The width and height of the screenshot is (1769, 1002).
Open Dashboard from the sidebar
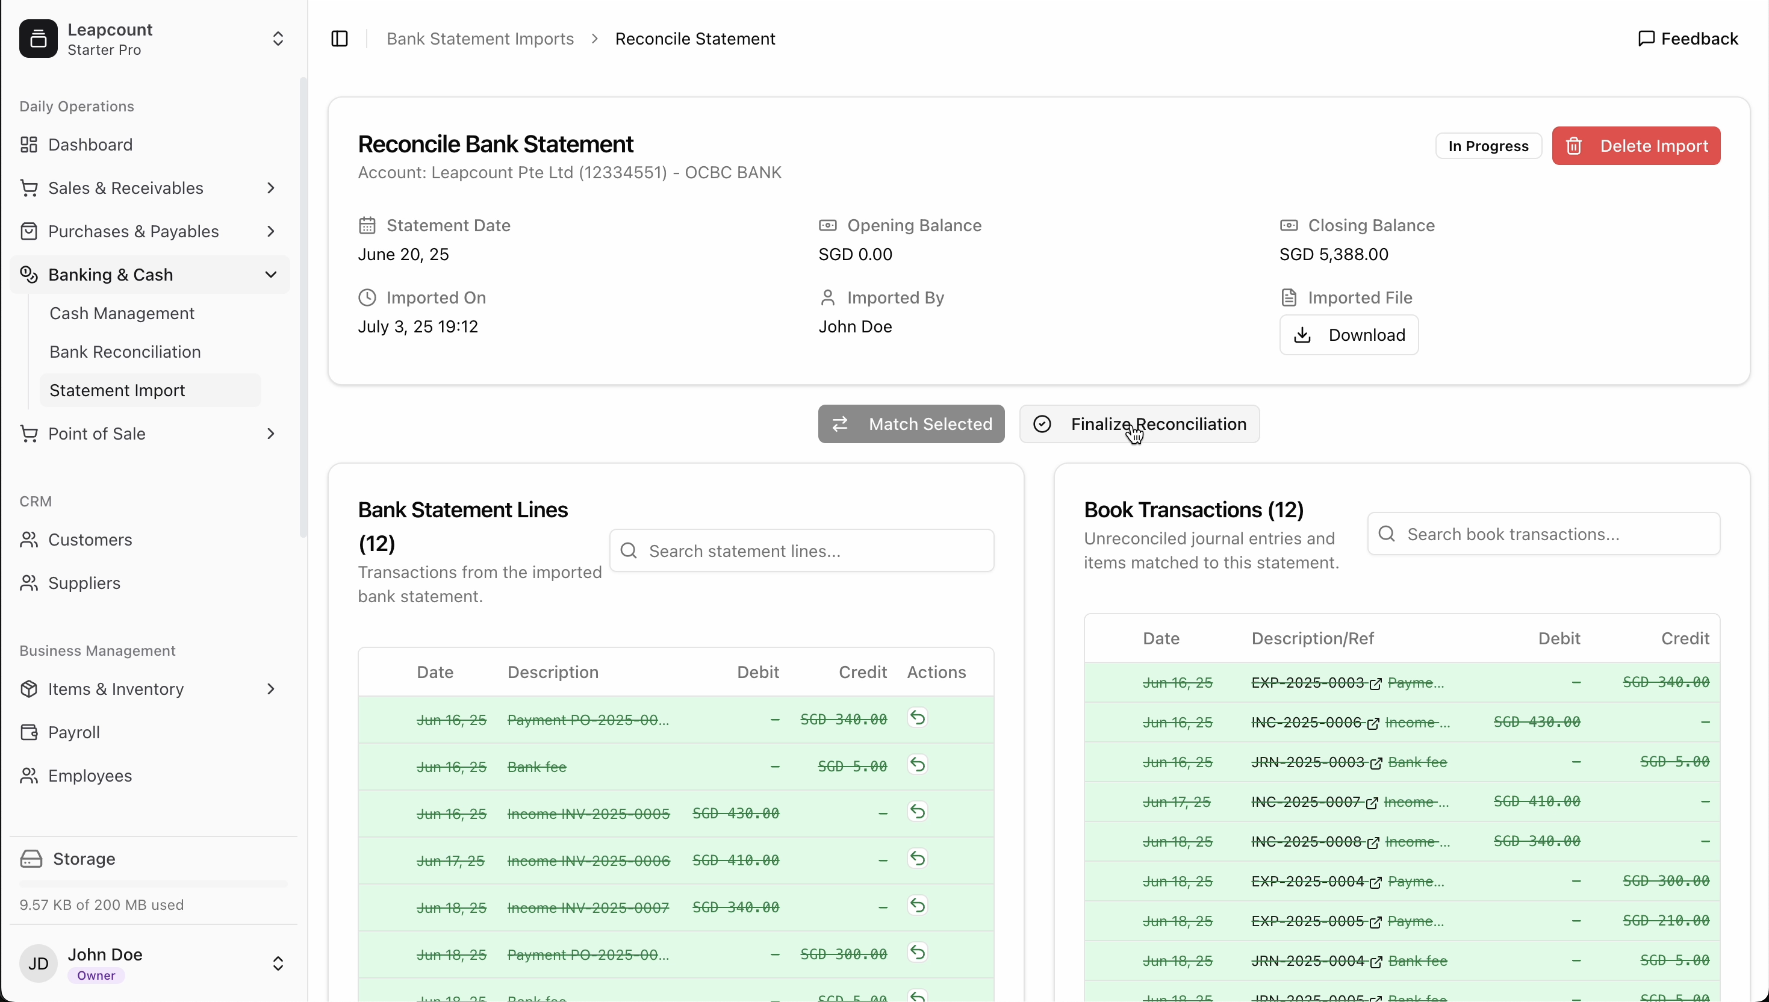click(x=150, y=145)
